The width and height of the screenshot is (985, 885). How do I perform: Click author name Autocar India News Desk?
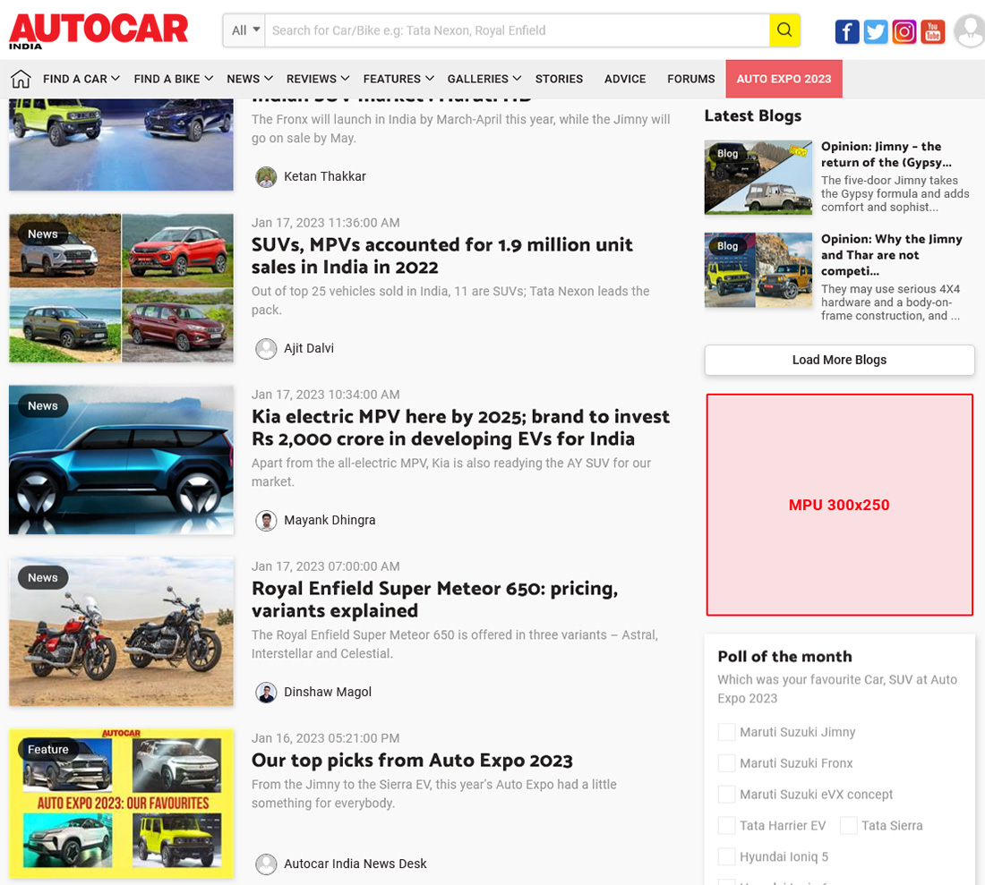point(355,864)
